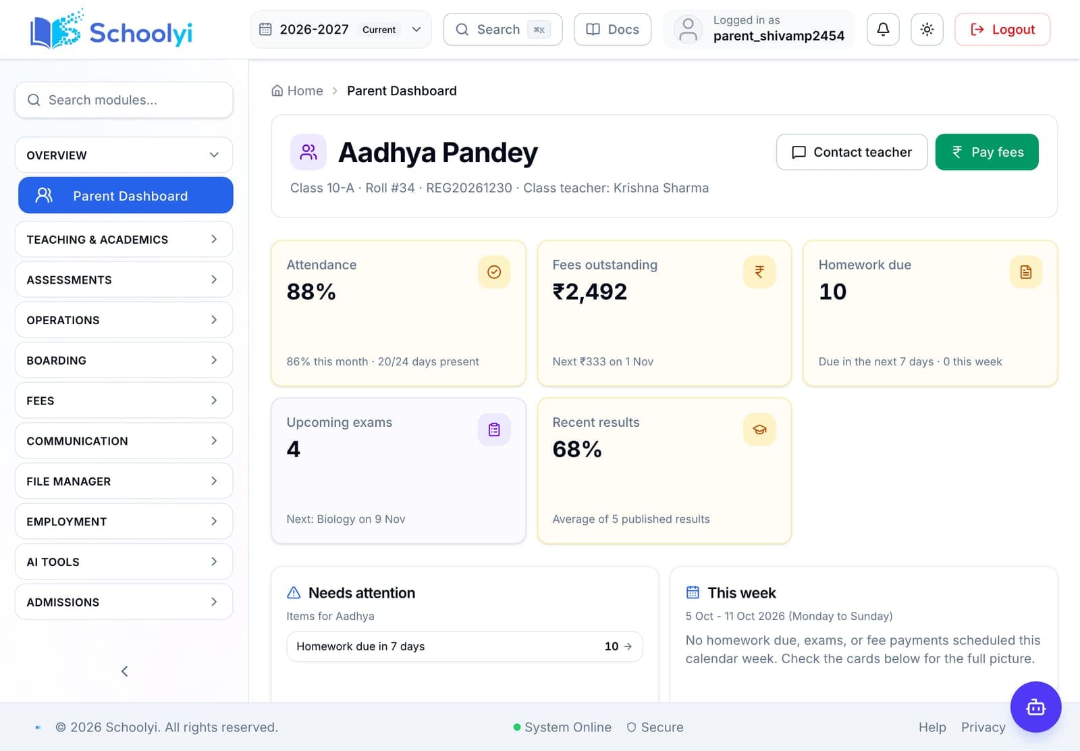Click the Logout button
The width and height of the screenshot is (1080, 751).
point(1002,29)
